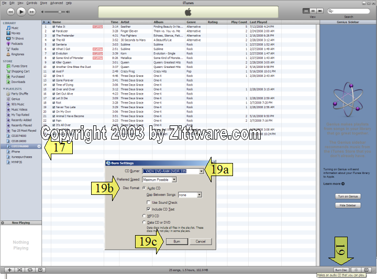Select the Audio CD disc format
This screenshot has height=279, width=377.
[x=145, y=188]
